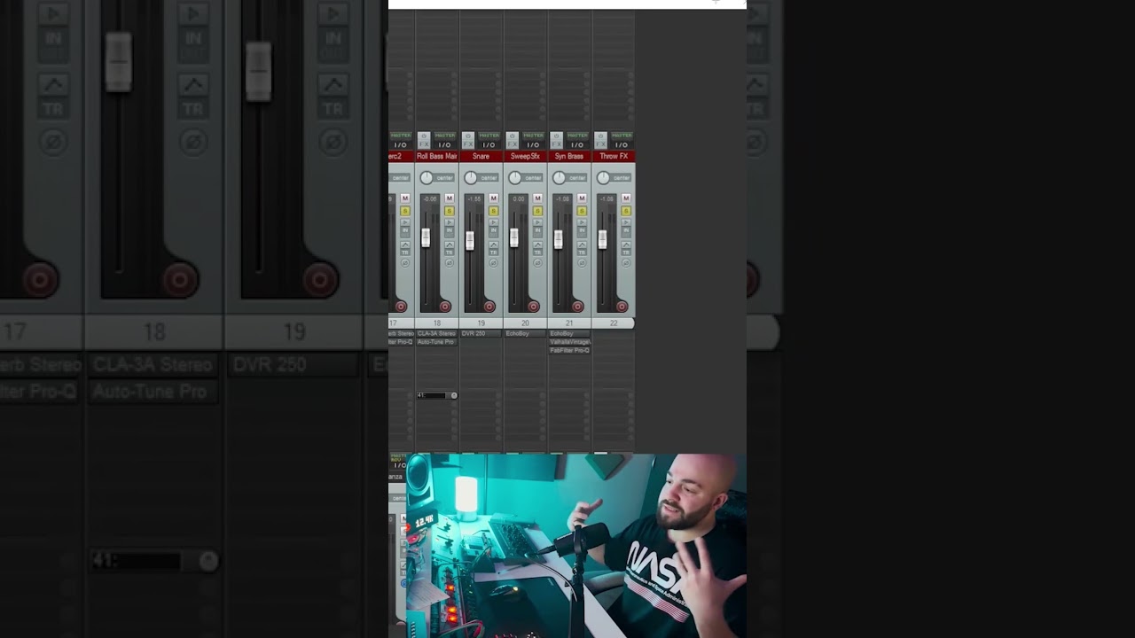Open the input menu on Syn Brass
Image resolution: width=1135 pixels, height=638 pixels.
tap(583, 230)
